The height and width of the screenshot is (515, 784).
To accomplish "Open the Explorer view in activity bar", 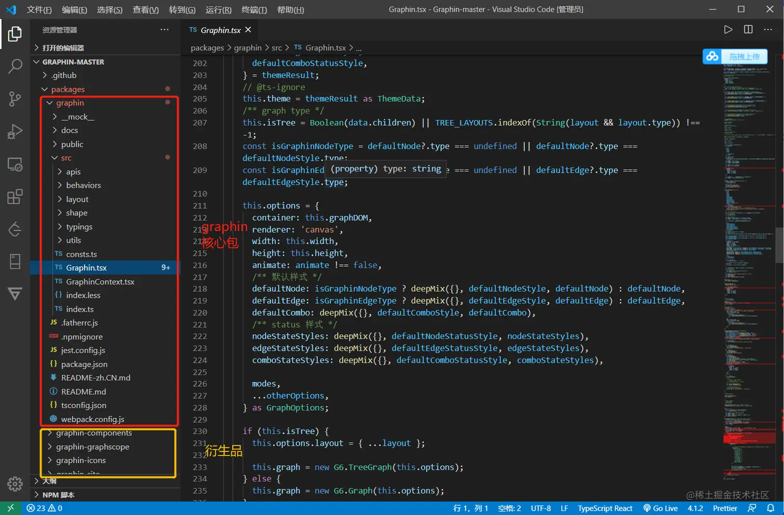I will pos(15,34).
